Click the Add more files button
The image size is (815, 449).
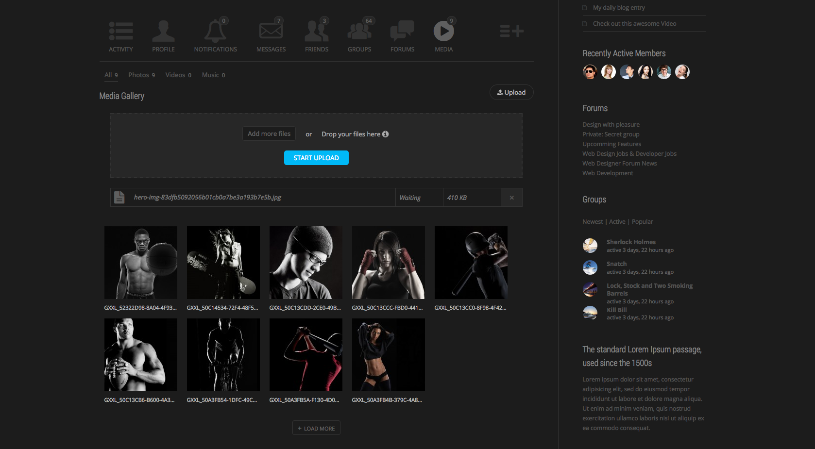(269, 133)
